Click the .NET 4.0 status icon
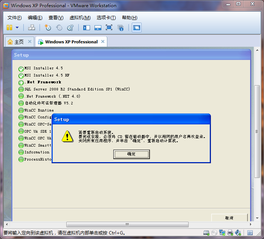 tap(21, 96)
